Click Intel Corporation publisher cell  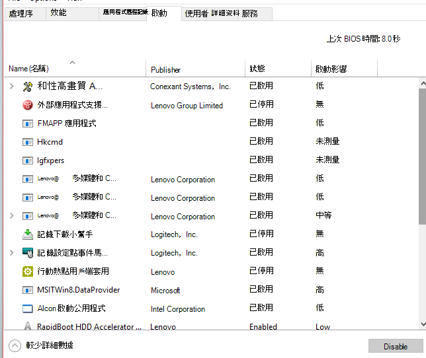(178, 309)
